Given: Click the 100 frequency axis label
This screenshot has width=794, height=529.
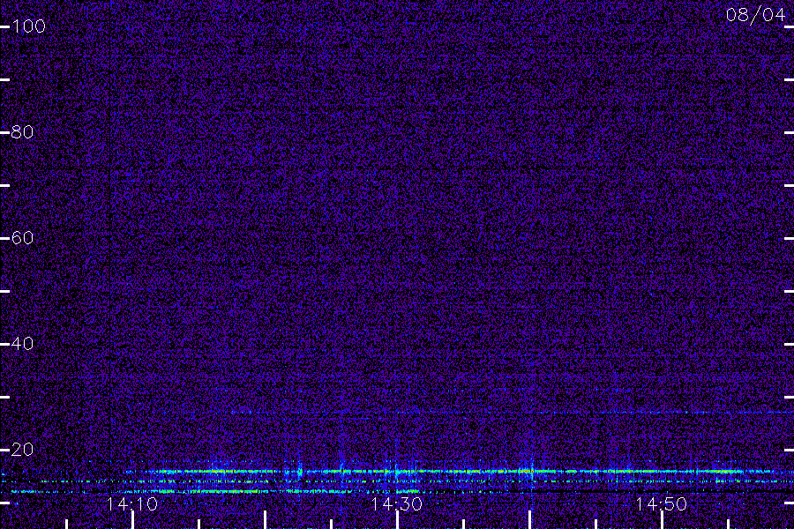Looking at the screenshot, I should (28, 26).
